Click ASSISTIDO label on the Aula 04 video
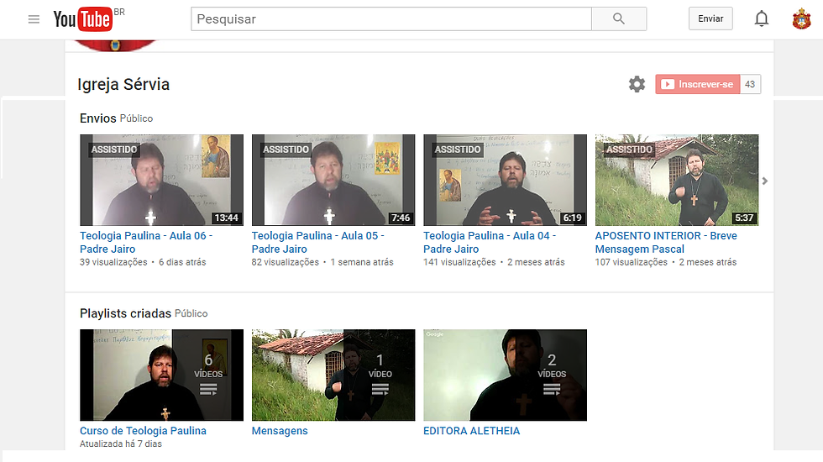823x462 pixels. pyautogui.click(x=457, y=150)
